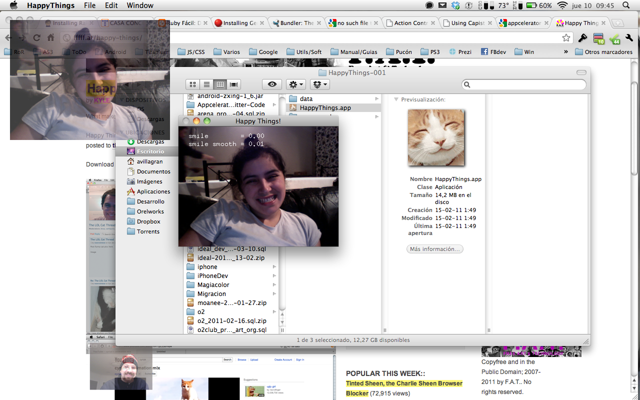Open the Edit menu
Viewport: 640px width, 400px height.
point(111,5)
